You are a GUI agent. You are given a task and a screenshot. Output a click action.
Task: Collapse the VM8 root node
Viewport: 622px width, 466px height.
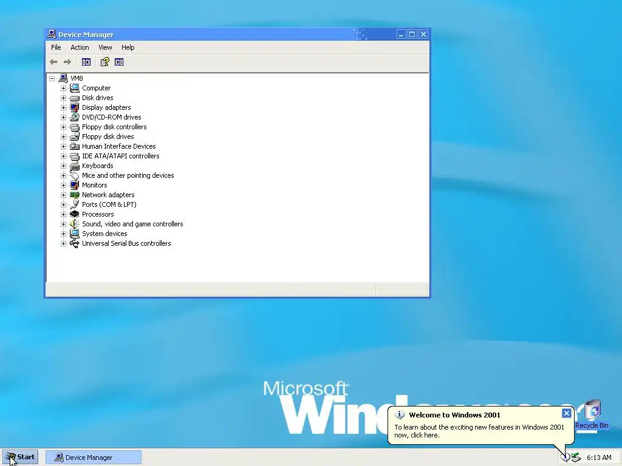[52, 78]
